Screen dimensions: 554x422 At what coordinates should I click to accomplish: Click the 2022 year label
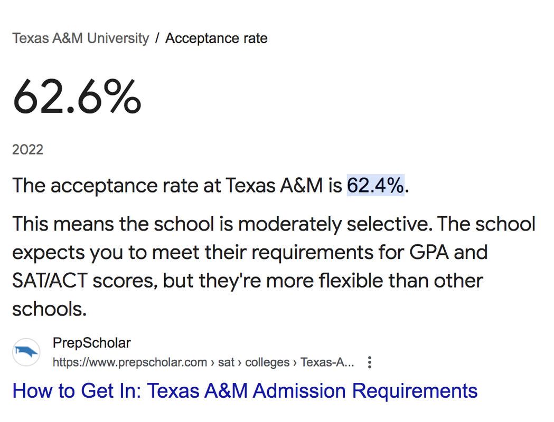click(27, 150)
